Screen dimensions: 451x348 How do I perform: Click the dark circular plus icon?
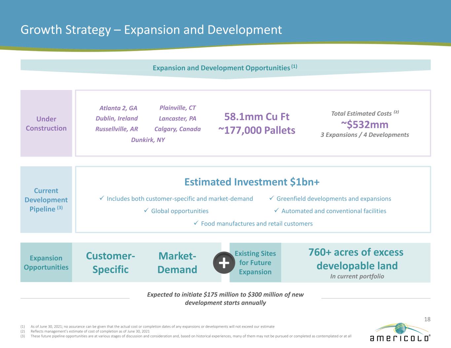pos(224,263)
